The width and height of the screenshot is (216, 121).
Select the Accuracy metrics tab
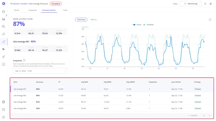click(x=49, y=10)
